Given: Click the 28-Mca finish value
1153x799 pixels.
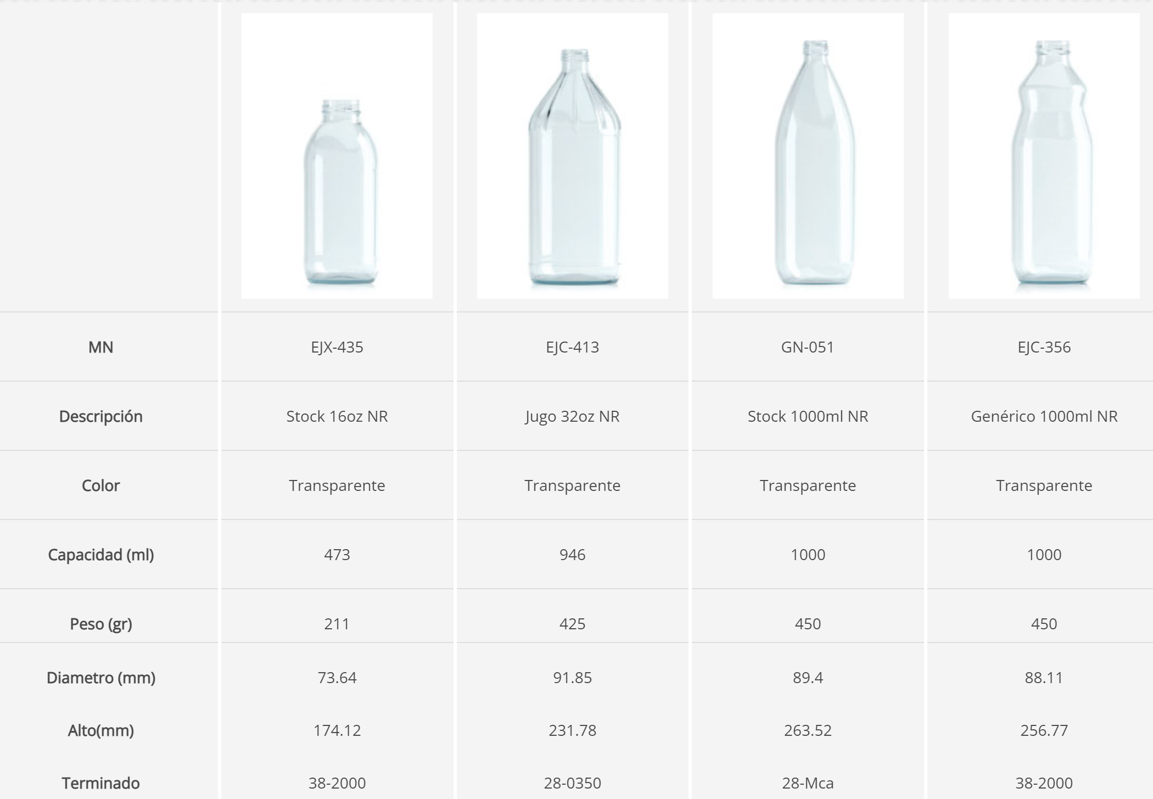Looking at the screenshot, I should click(x=808, y=783).
